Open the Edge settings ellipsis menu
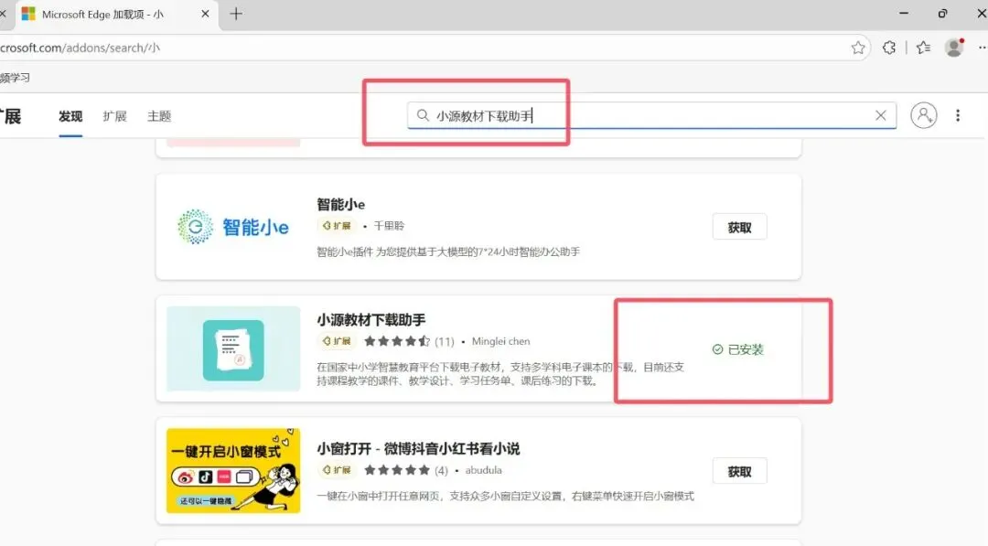The height and width of the screenshot is (546, 988). click(982, 48)
